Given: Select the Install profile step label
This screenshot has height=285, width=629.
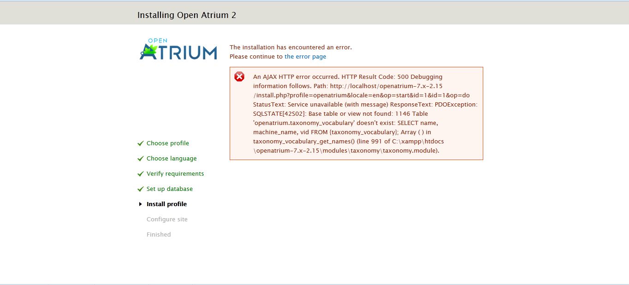Looking at the screenshot, I should click(x=166, y=204).
